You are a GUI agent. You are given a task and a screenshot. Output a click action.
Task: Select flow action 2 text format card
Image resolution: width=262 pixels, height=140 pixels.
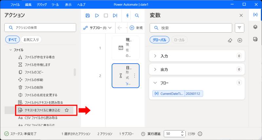click(125, 76)
